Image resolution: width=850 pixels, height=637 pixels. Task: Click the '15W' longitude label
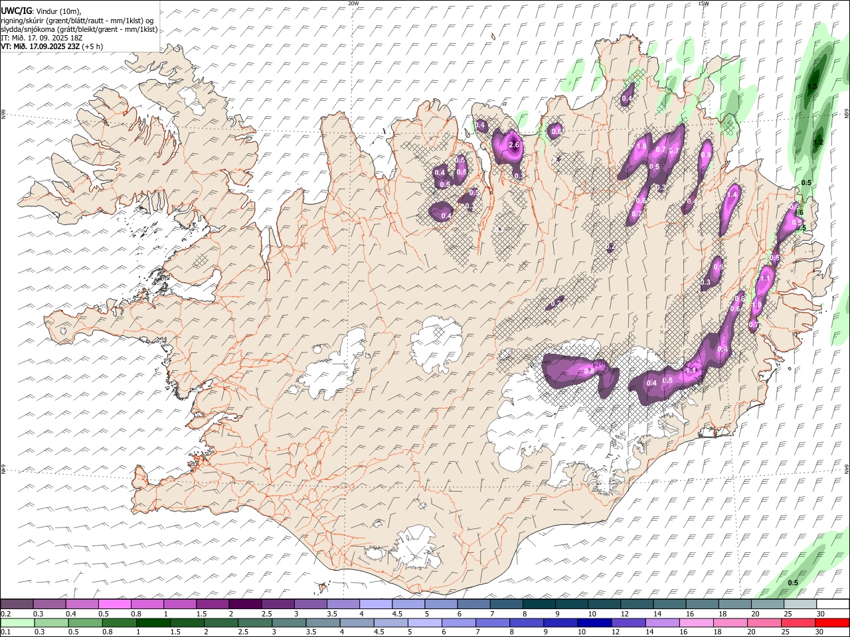click(x=703, y=3)
